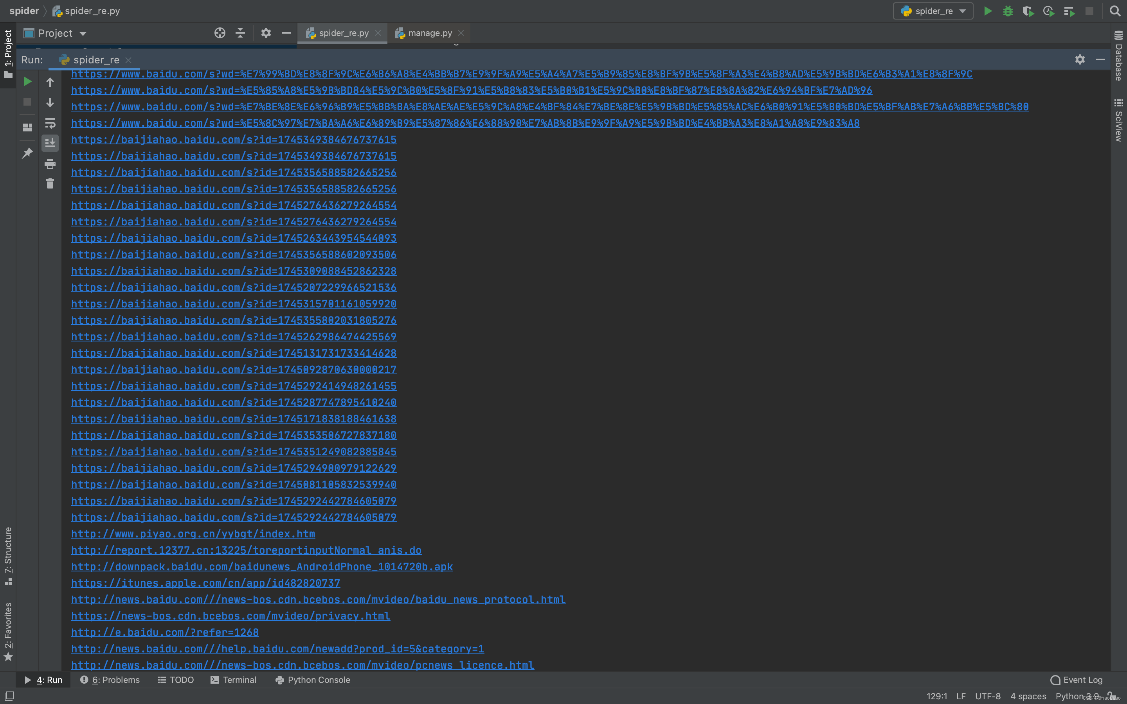The height and width of the screenshot is (704, 1127).
Task: Click the print icon in run panel
Action: [x=50, y=163]
